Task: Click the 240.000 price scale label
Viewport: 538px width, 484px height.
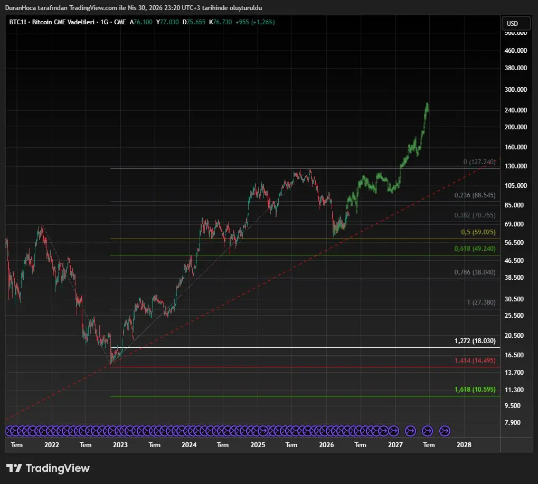Action: [516, 110]
